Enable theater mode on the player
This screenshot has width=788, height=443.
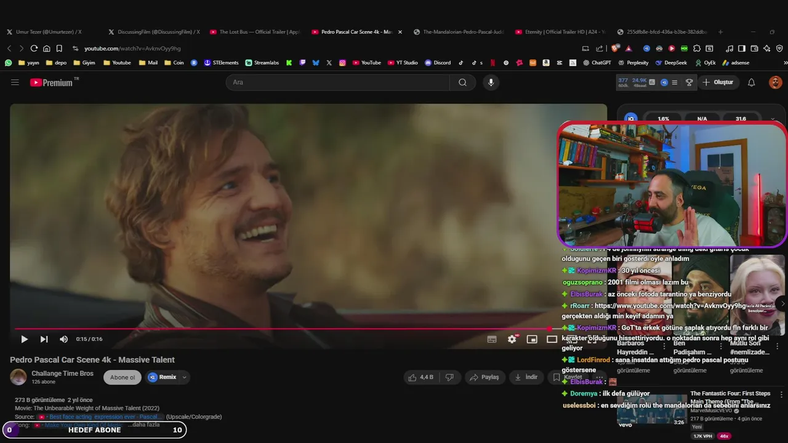[x=552, y=339]
